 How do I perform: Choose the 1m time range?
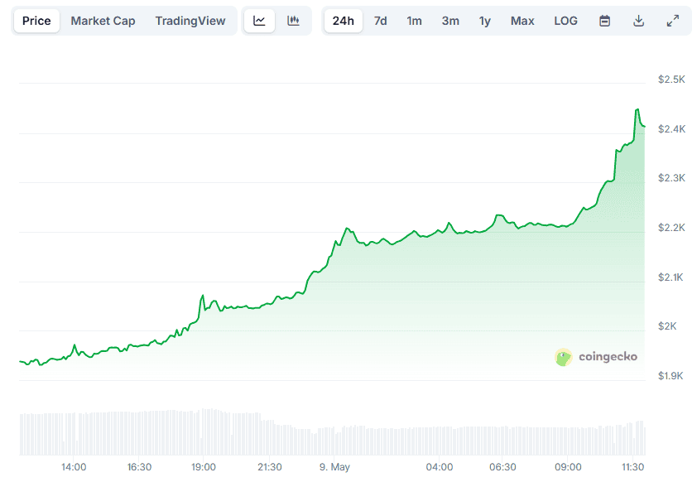pyautogui.click(x=414, y=21)
